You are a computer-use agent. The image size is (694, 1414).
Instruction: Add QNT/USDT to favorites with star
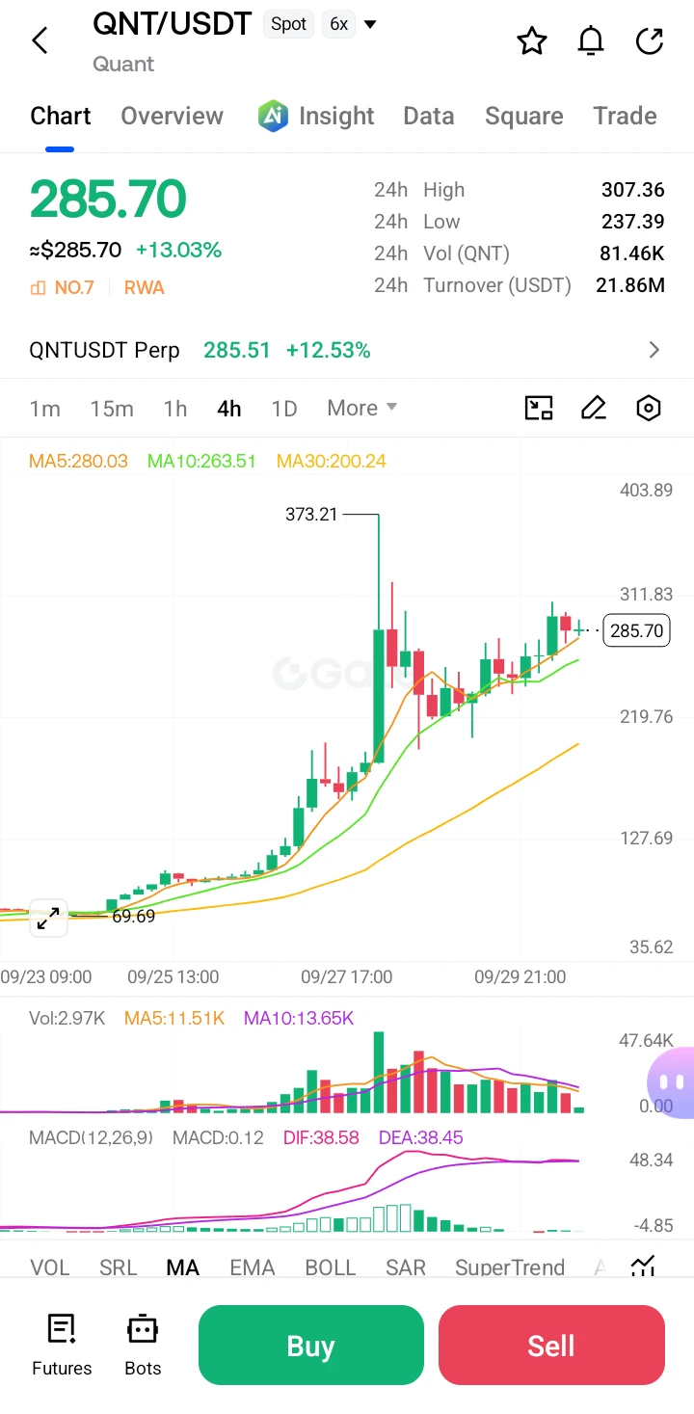532,41
